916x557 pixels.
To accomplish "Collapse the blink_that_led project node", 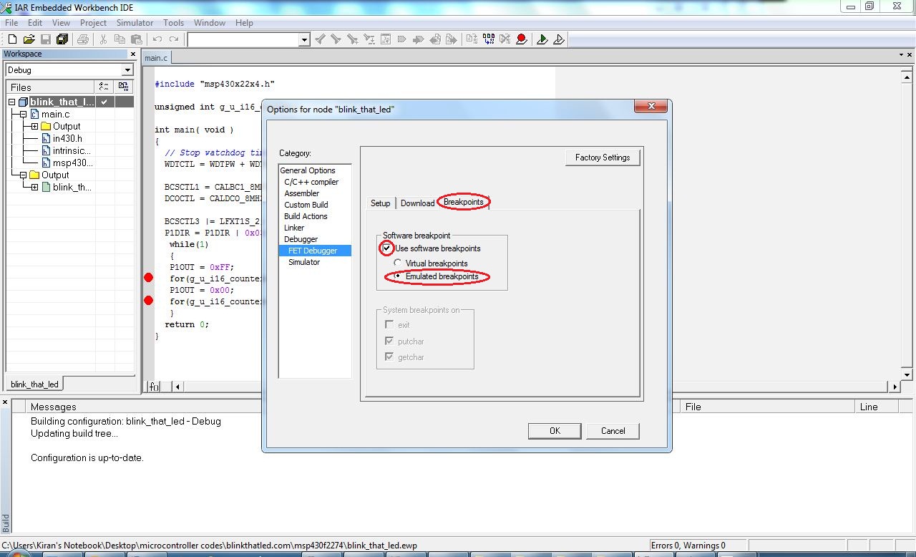I will (12, 102).
